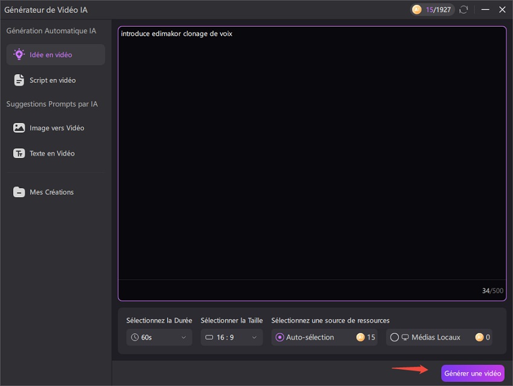513x386 pixels.
Task: Click the Sélectionnez la Durée label
Action: 159,320
